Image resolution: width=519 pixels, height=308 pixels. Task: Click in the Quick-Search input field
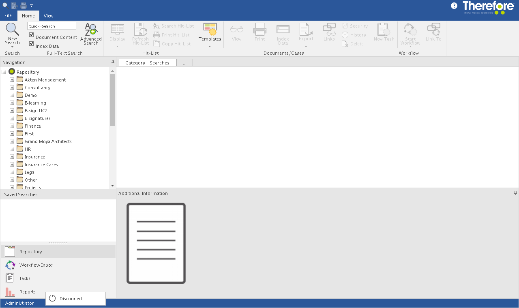coord(51,26)
